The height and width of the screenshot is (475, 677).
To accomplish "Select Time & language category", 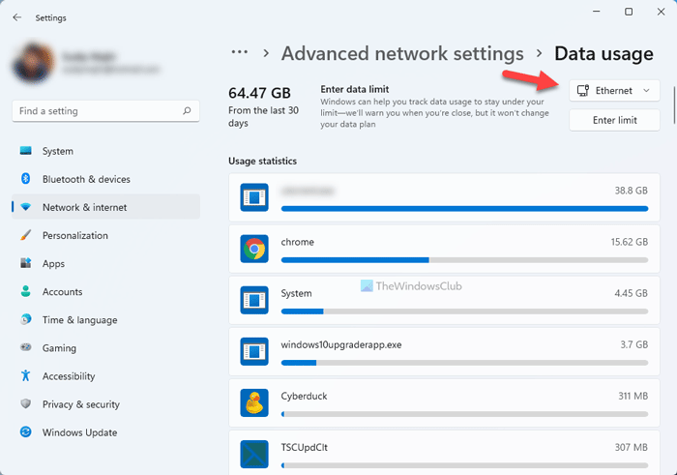I will click(x=79, y=320).
